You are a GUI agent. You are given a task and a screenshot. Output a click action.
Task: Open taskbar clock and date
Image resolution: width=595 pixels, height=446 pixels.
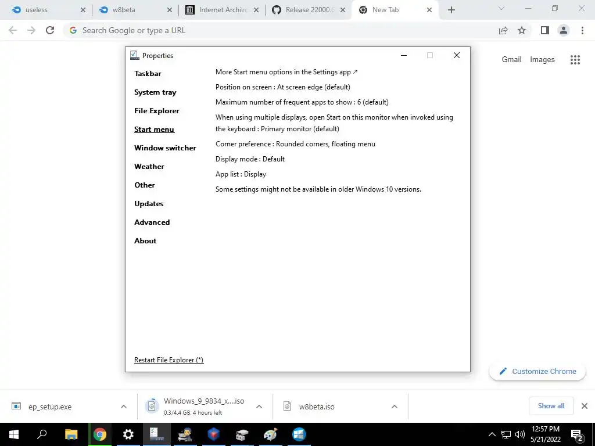coord(546,434)
